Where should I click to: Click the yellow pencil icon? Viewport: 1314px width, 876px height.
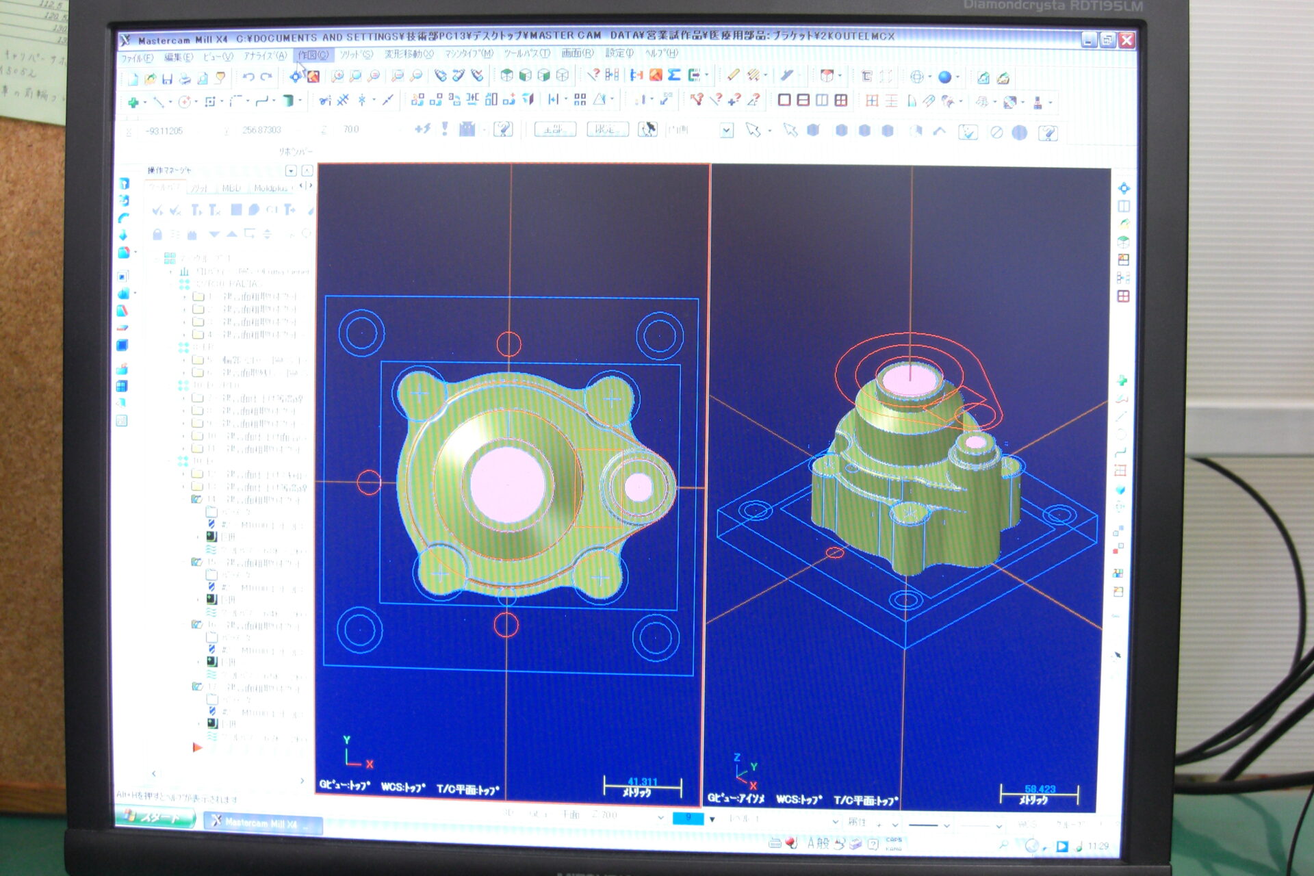pyautogui.click(x=733, y=75)
